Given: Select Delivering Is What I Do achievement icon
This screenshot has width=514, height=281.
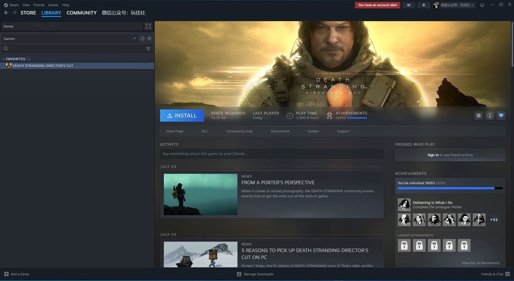Looking at the screenshot, I should (404, 205).
